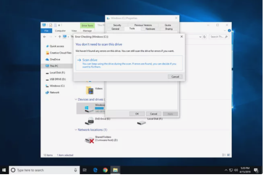Collapse the Network locations section

[76, 130]
